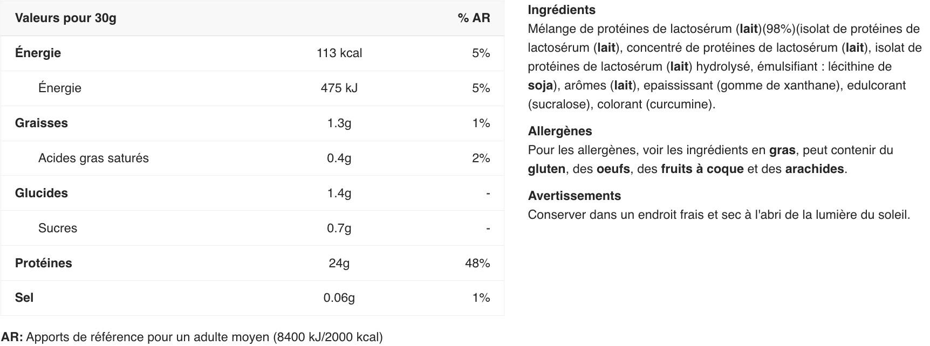Select the 0.4g saturated fat value
The image size is (930, 346).
pos(339,158)
